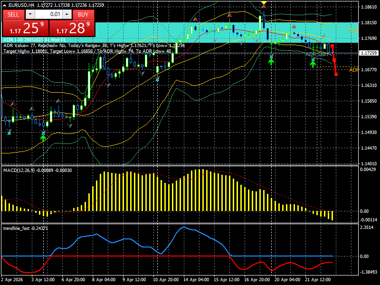Select the yellow triangle marker at chart top
Image resolution: width=380 pixels, height=285 pixels.
(x=264, y=3)
